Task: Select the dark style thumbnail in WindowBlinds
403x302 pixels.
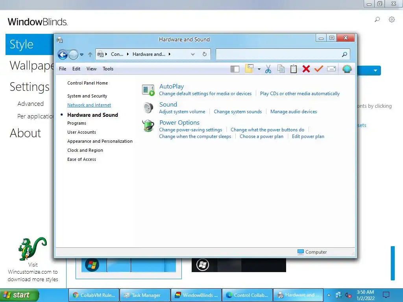Action: point(239,265)
